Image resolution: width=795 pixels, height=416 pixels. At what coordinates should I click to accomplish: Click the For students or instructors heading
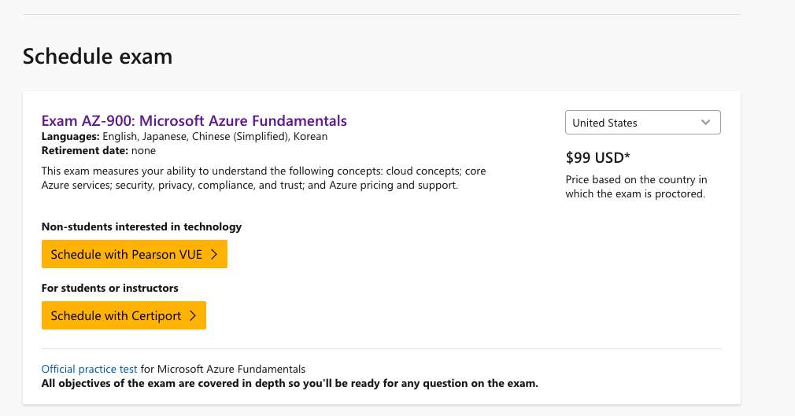coord(109,288)
